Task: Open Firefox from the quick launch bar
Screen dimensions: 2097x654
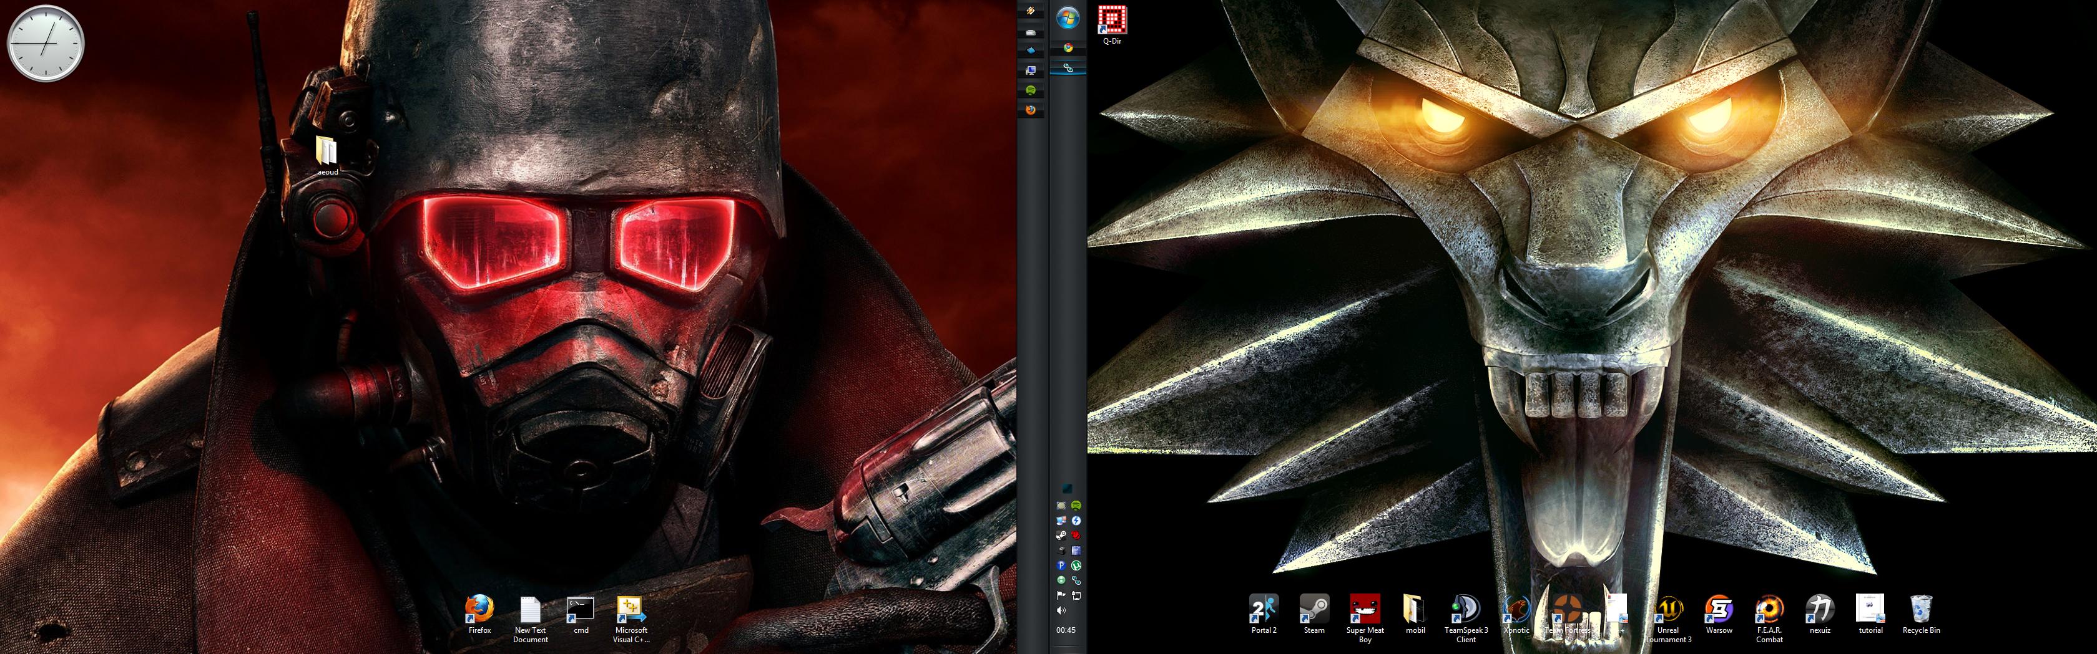Action: [x=1031, y=110]
